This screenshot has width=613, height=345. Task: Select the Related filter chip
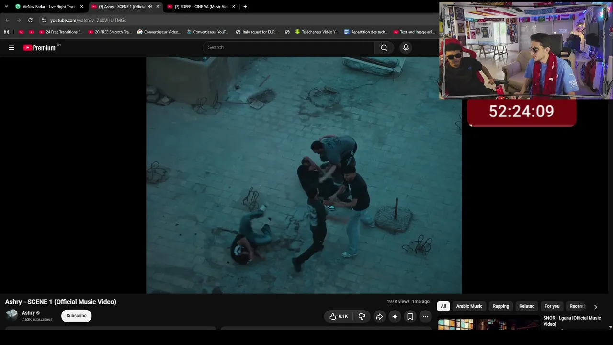pos(527,306)
